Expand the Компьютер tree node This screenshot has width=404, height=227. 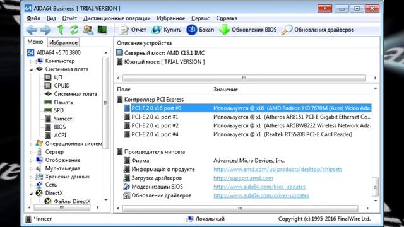click(x=31, y=61)
